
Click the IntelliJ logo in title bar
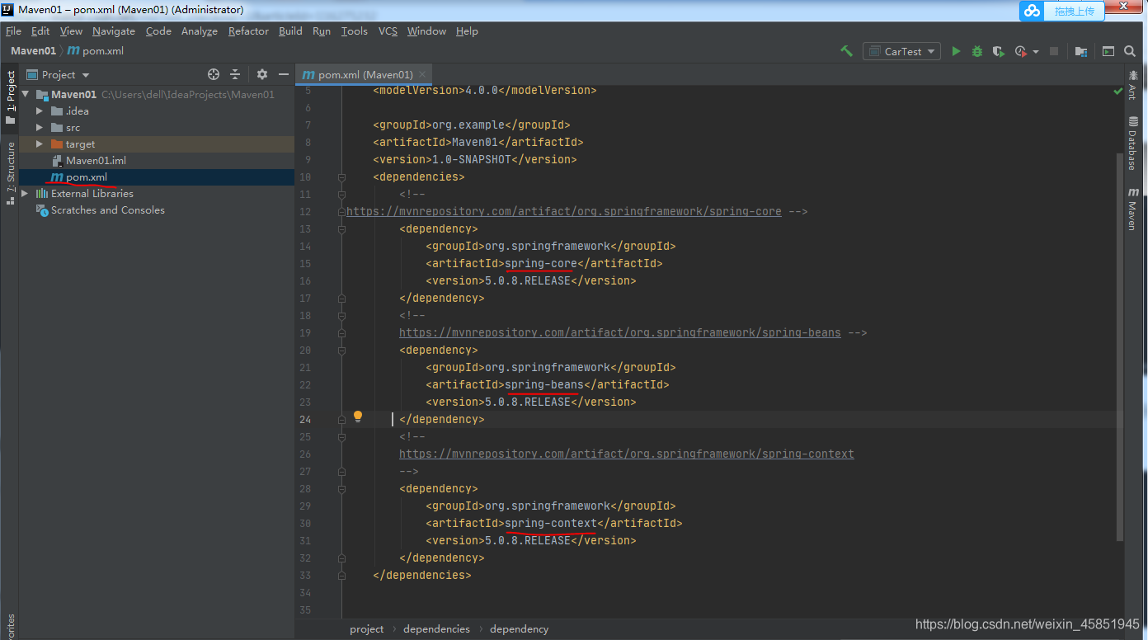pos(8,10)
